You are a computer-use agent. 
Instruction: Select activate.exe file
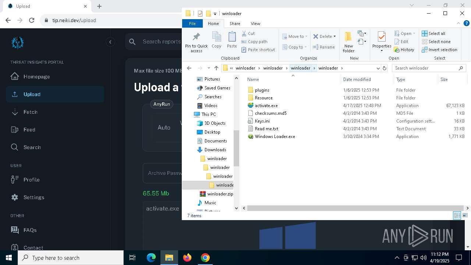click(x=266, y=106)
